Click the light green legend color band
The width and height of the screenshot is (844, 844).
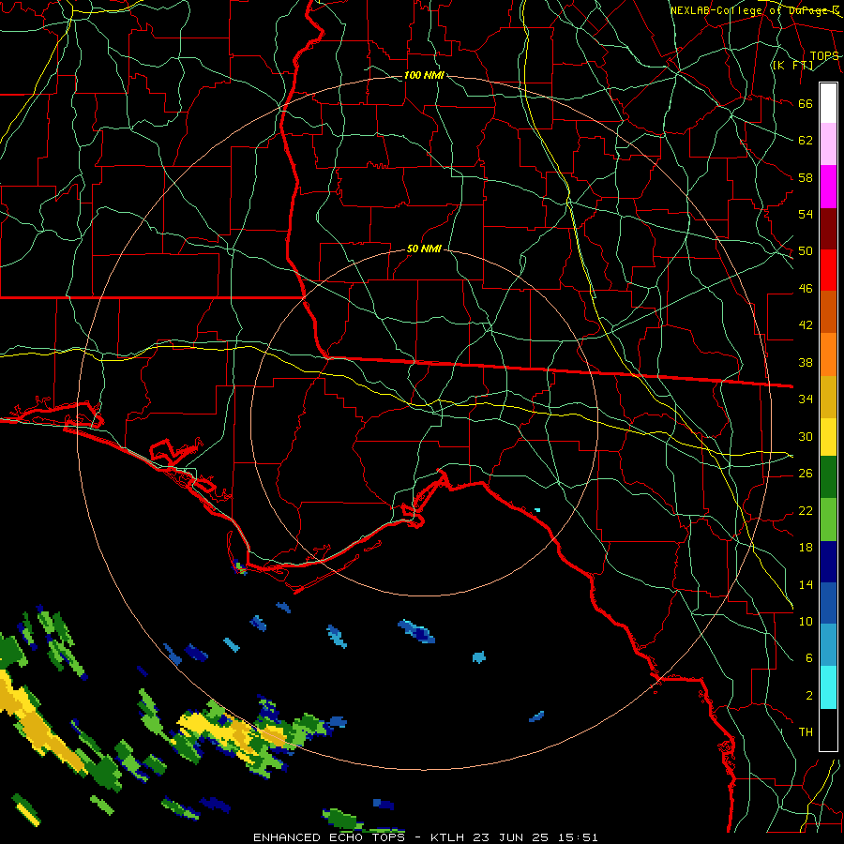828,520
